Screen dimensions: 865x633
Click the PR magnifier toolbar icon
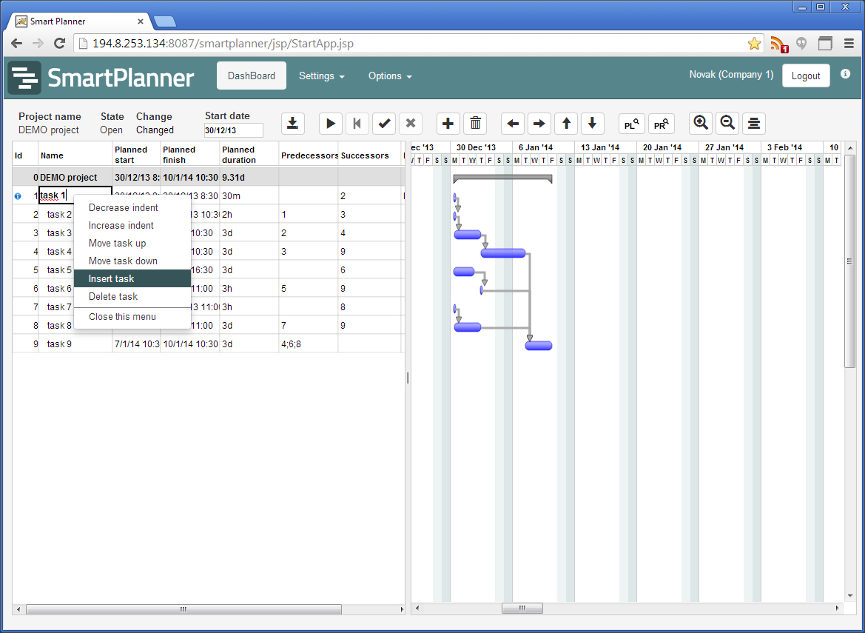point(662,123)
